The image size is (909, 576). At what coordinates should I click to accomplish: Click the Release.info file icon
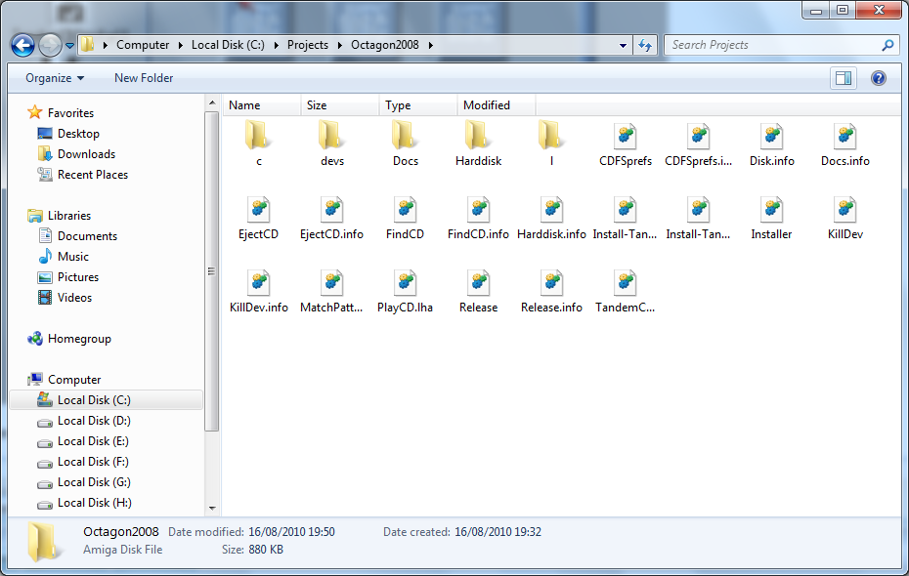[551, 283]
